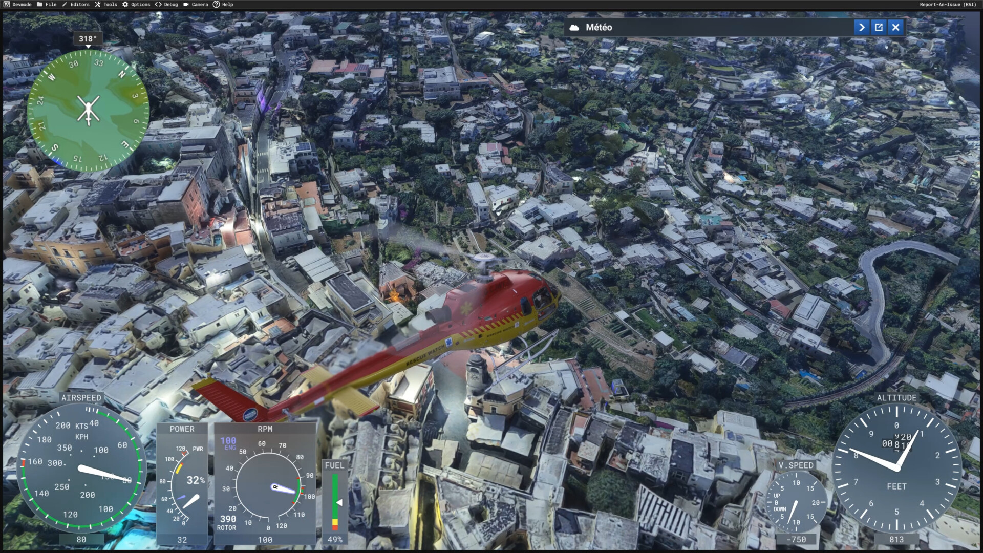The image size is (983, 553).
Task: Click the Météo cloud icon
Action: click(x=574, y=27)
